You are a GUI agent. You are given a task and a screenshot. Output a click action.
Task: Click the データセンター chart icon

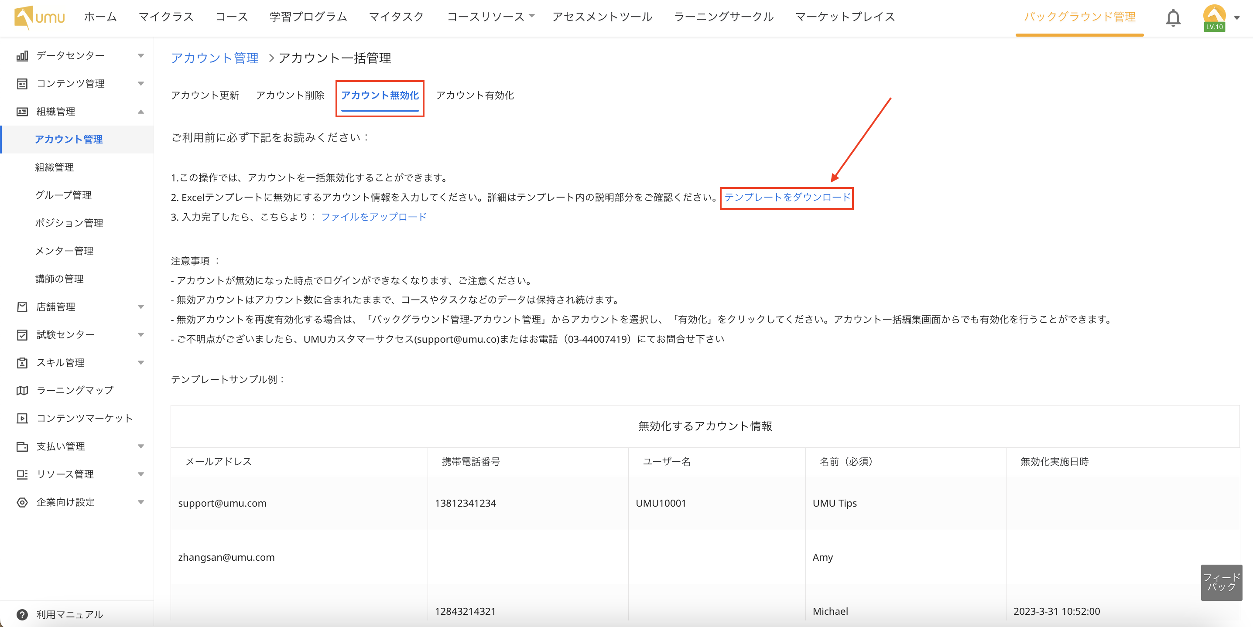pyautogui.click(x=22, y=56)
